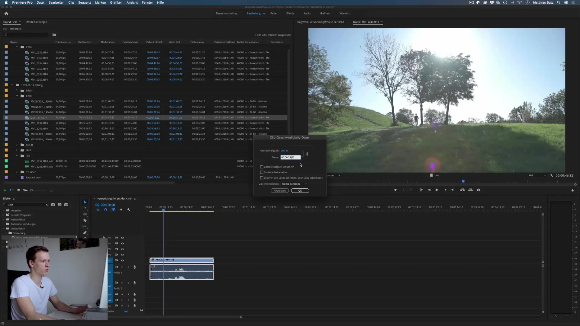Screen dimensions: 580x326
Task: Select the Selection (arrow) tool
Action: [x=85, y=202]
